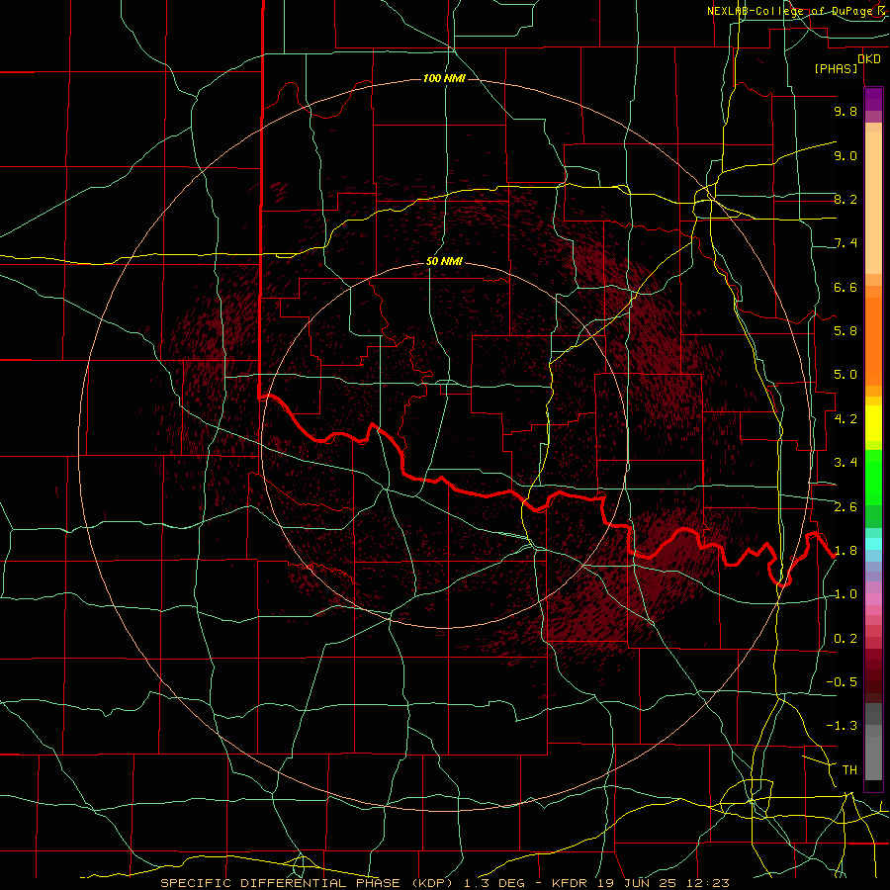The width and height of the screenshot is (890, 890).
Task: Click the 19 JUN 25 date text
Action: (639, 883)
